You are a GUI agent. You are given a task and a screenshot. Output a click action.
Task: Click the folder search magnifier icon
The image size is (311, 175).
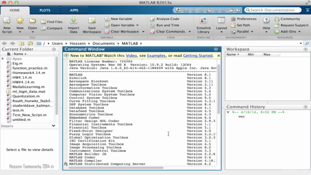click(307, 43)
